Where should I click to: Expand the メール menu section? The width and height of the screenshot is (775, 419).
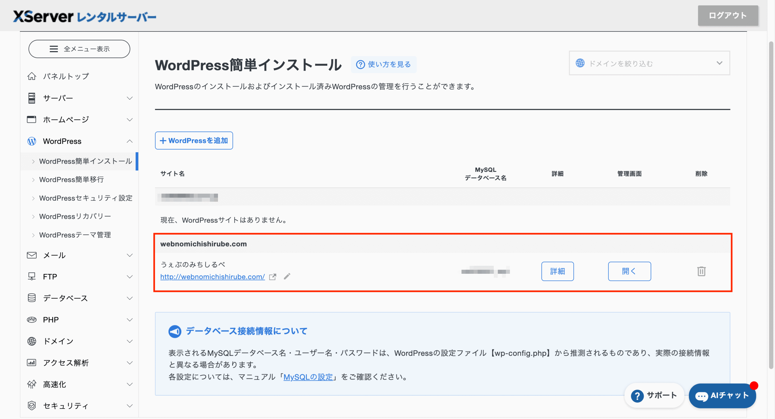point(130,255)
